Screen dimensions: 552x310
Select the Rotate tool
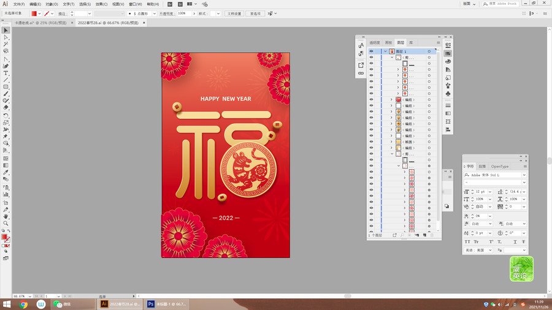tap(6, 116)
